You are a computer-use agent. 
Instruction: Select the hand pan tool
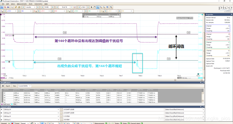95,7
